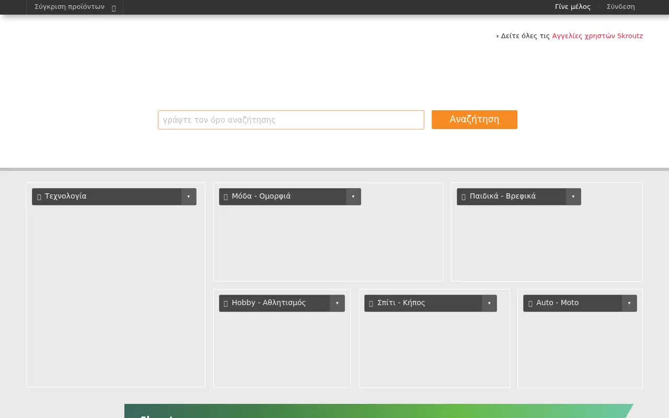Expand the Παιδικά - Βρεφικά dropdown arrow
669x418 pixels.
573,196
